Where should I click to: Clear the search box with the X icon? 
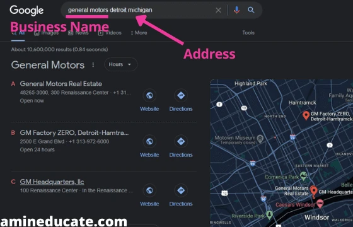click(218, 10)
